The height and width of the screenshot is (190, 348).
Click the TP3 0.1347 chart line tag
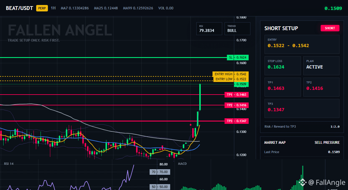[236, 121]
